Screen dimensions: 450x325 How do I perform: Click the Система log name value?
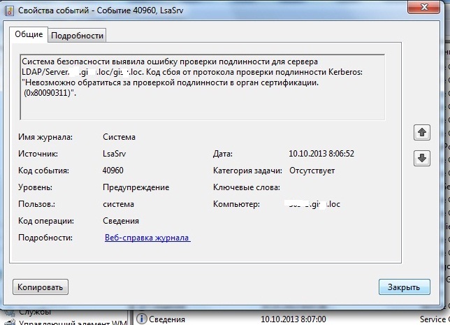tap(119, 137)
